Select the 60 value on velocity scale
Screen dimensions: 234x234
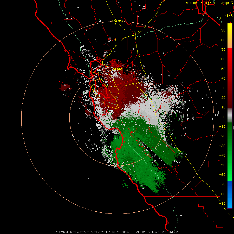click(223, 59)
